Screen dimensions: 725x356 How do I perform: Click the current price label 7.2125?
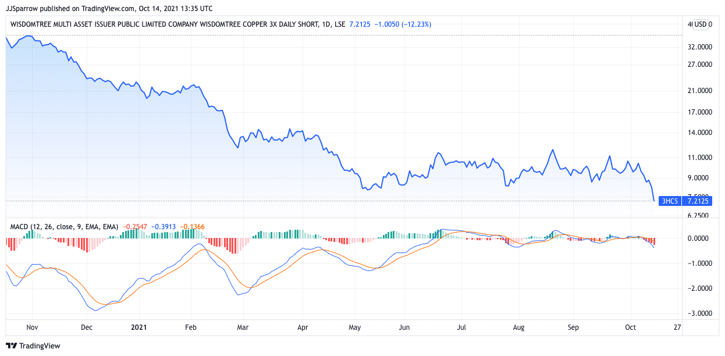coord(697,201)
